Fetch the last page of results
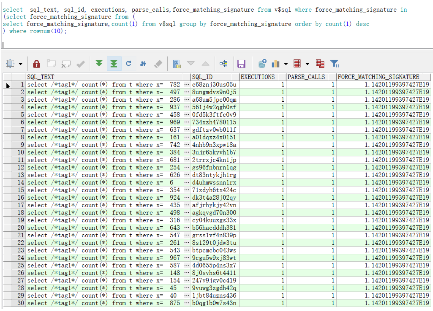The width and height of the screenshot is (433, 311). coord(114,64)
